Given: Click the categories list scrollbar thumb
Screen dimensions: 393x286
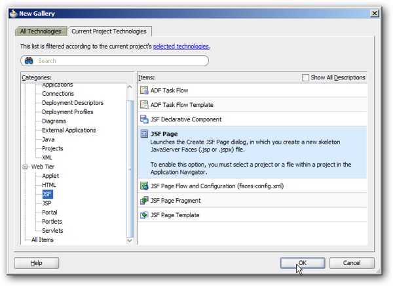Looking at the screenshot, I should pyautogui.click(x=130, y=169).
